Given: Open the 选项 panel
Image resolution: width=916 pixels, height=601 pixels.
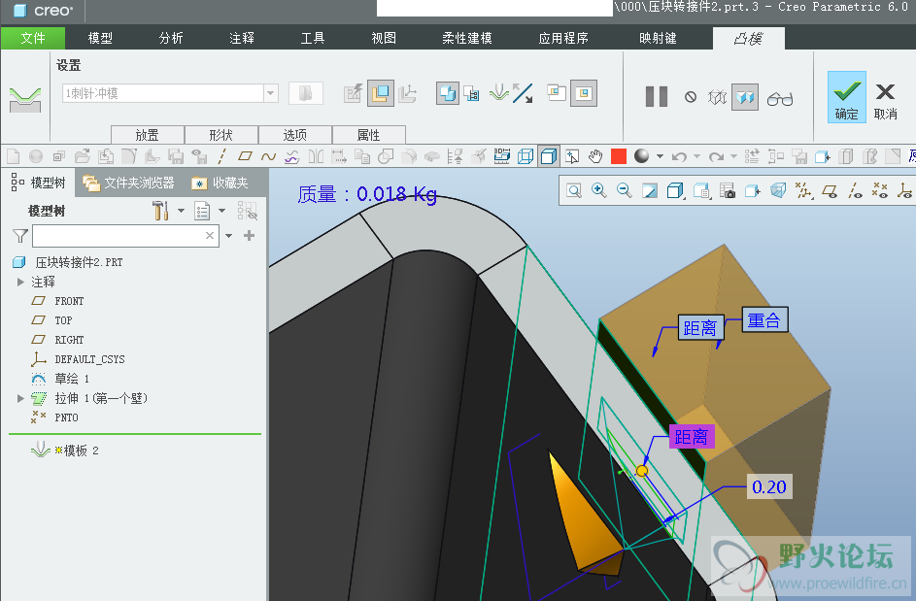Looking at the screenshot, I should click(295, 135).
